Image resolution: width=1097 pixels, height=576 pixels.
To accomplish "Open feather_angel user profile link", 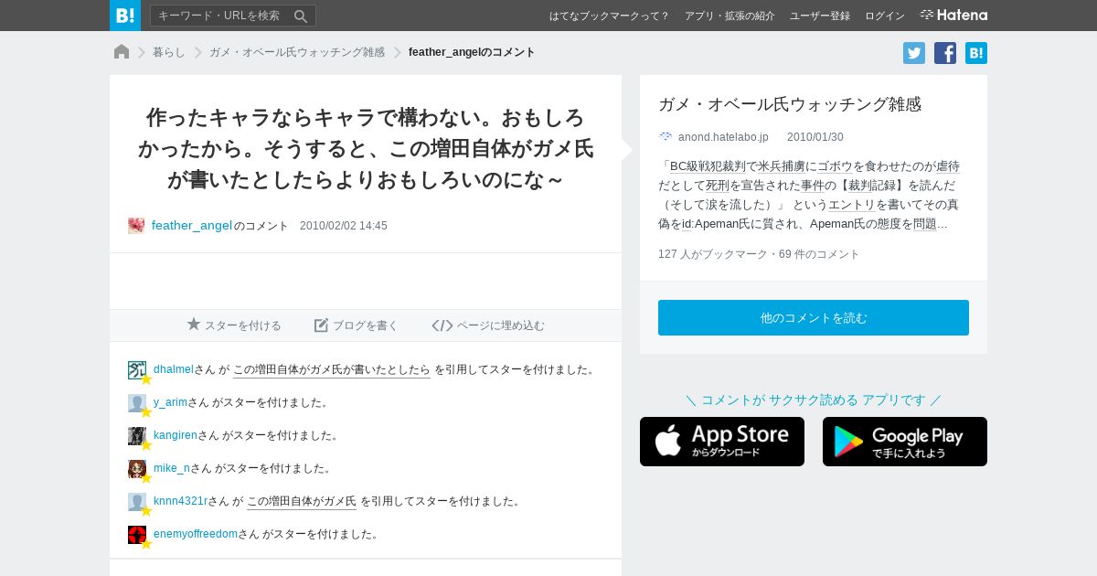I will (x=192, y=226).
